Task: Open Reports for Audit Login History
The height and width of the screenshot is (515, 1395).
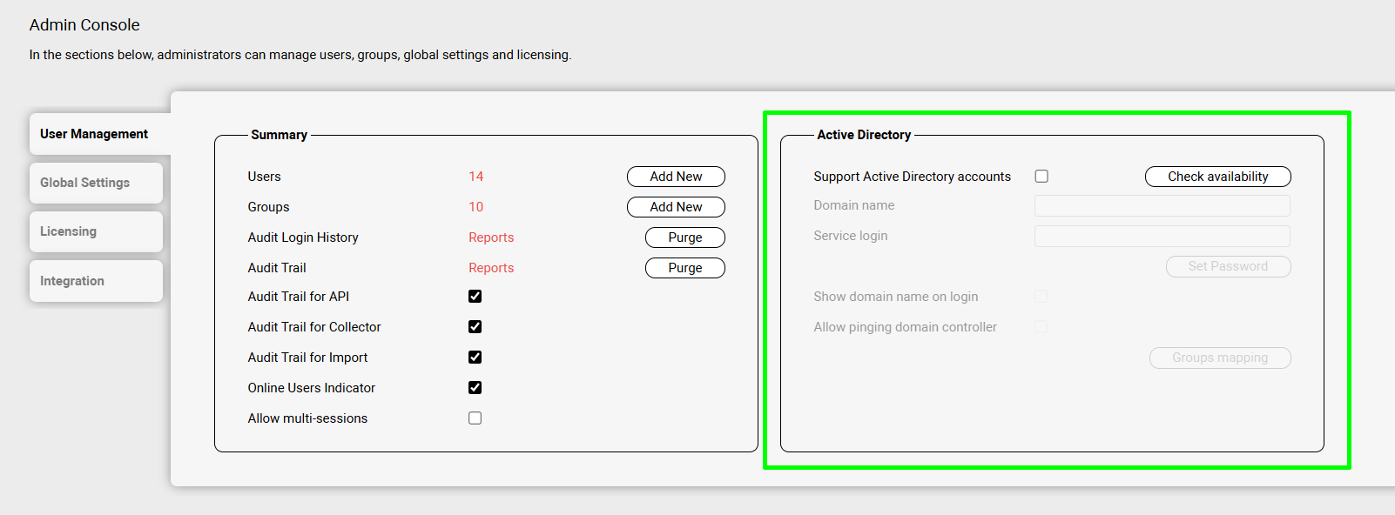Action: 491,237
